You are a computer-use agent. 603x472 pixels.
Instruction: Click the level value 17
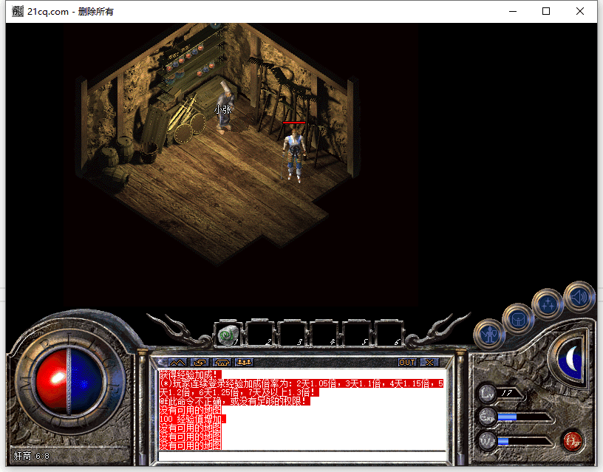(506, 393)
